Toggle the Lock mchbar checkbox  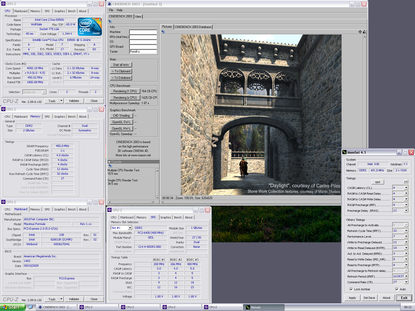[351, 289]
